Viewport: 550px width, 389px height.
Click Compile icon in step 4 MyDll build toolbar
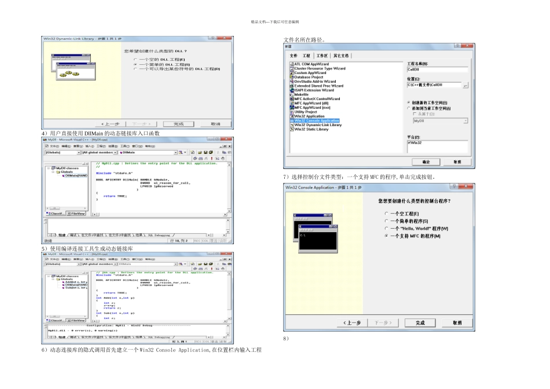(195, 158)
